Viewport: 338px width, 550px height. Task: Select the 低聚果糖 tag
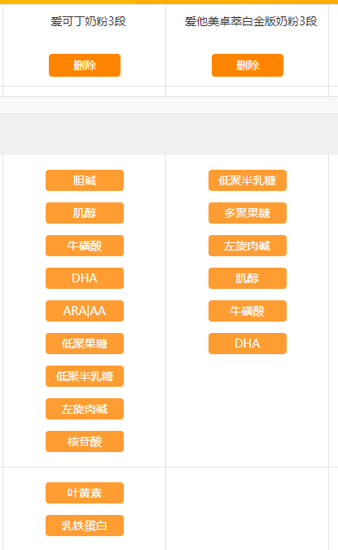point(85,344)
